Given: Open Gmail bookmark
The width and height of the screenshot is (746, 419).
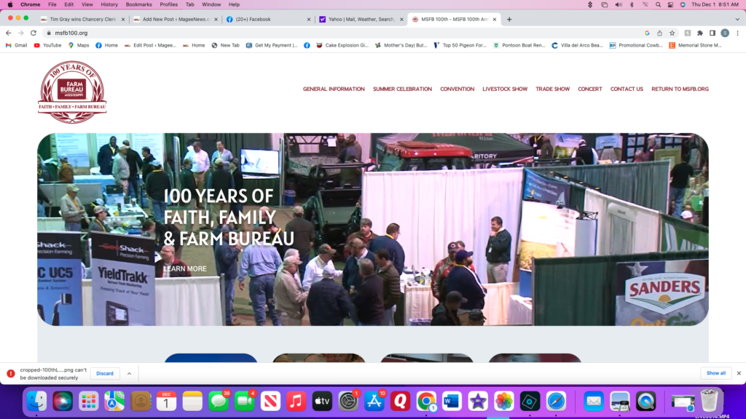Looking at the screenshot, I should [17, 46].
